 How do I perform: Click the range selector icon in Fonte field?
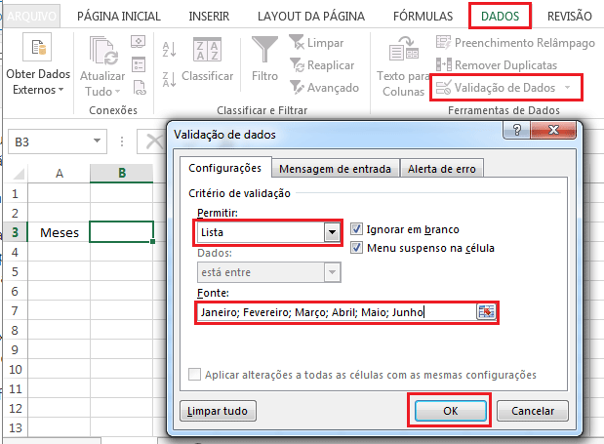(486, 312)
